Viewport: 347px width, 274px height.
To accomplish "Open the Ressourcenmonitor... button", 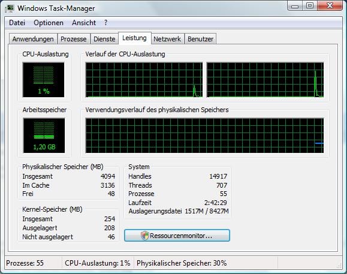I will pos(177,236).
